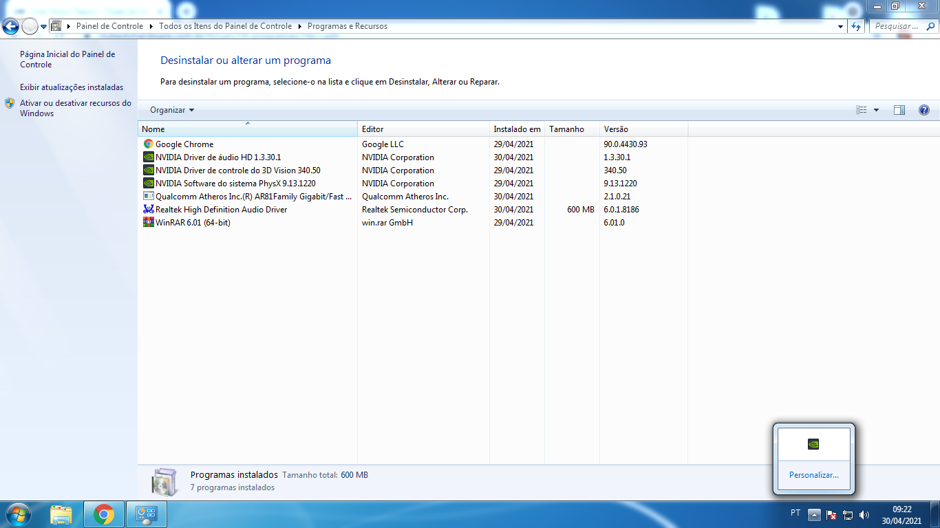Image resolution: width=940 pixels, height=528 pixels.
Task: Click Qualcomm Atheros Inc. editor cell
Action: (405, 197)
